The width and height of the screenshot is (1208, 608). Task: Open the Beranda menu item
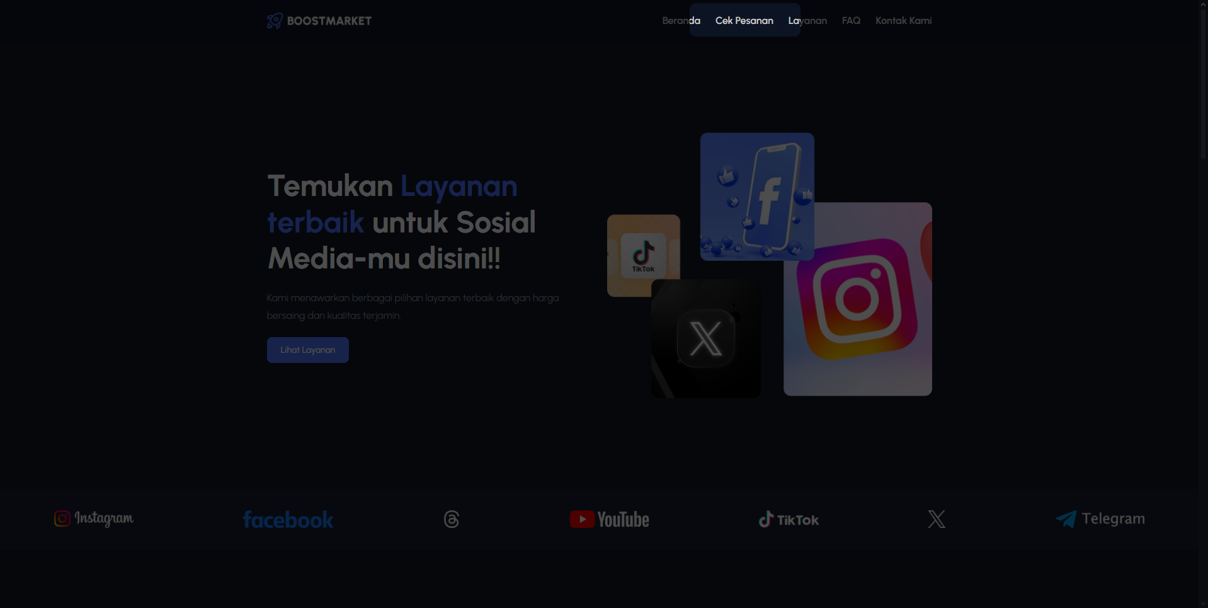(x=681, y=21)
